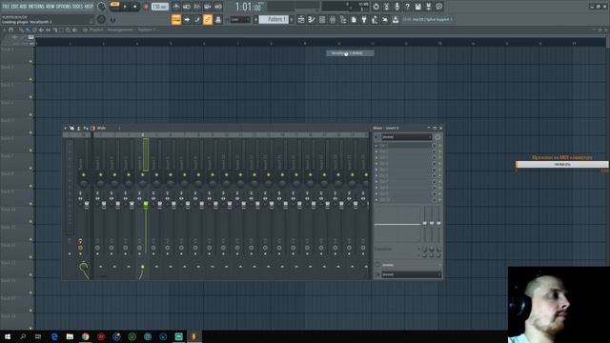Open the VIEW menu
The height and width of the screenshot is (343, 610).
(51, 7)
